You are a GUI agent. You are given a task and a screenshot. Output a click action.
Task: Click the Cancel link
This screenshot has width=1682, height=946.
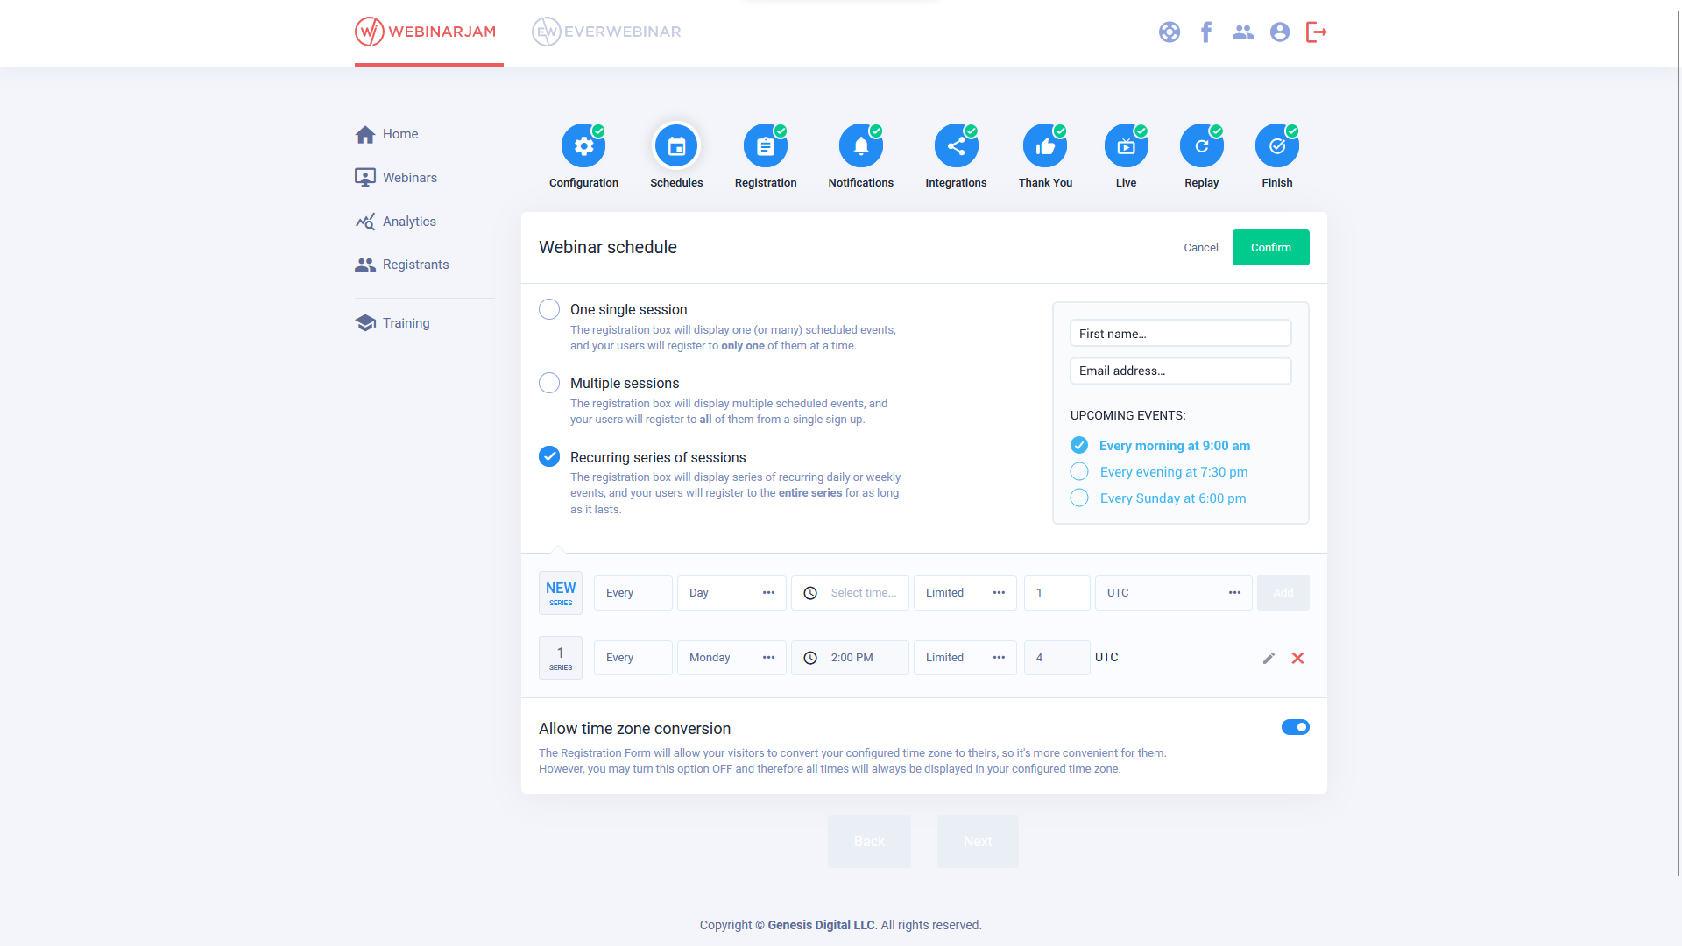[x=1200, y=248]
